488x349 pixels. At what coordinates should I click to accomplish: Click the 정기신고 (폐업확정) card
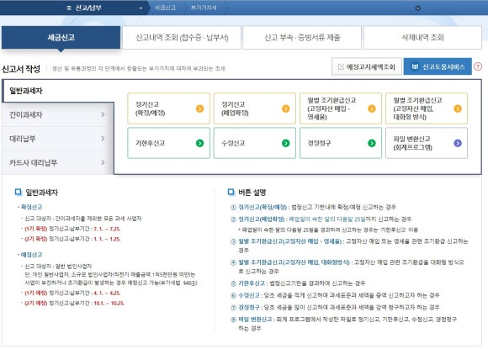click(x=255, y=108)
